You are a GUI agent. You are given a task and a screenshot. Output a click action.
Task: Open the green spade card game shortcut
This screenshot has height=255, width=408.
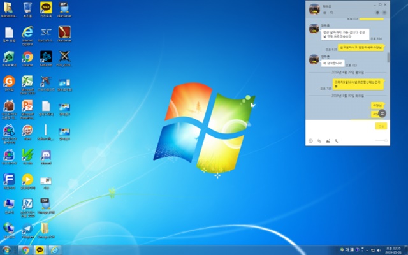tap(9, 59)
